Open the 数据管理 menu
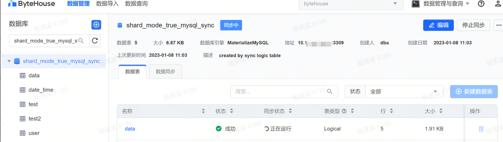Image resolution: width=503 pixels, height=142 pixels. pos(78,4)
